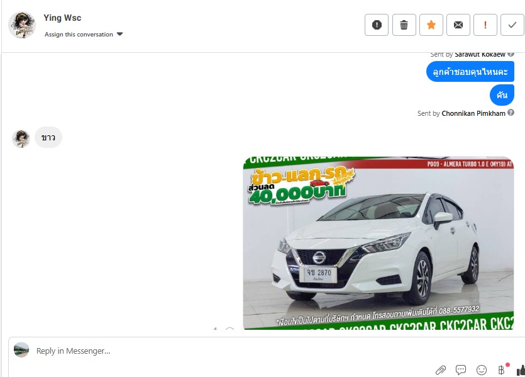Mark as unread with envelope icon
525x377 pixels.
coord(458,25)
